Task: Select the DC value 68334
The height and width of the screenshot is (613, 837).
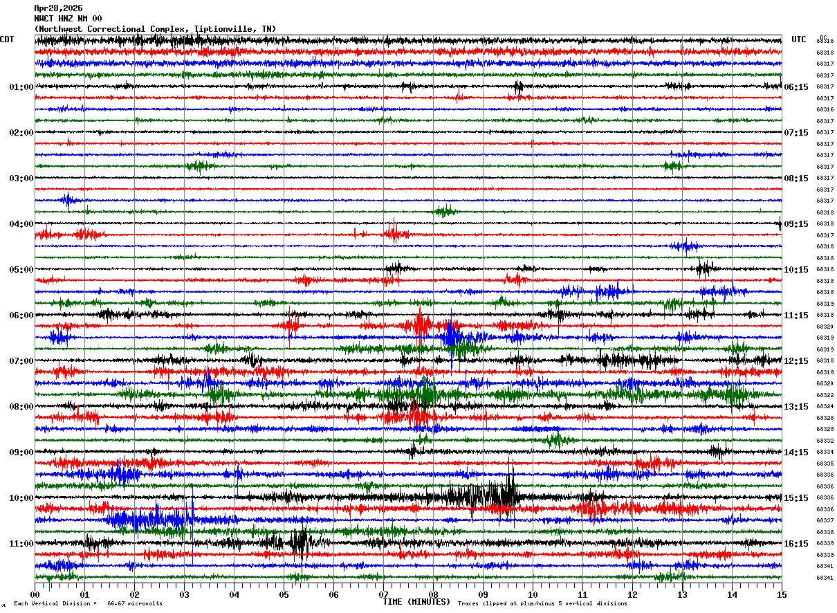Action: pyautogui.click(x=825, y=452)
